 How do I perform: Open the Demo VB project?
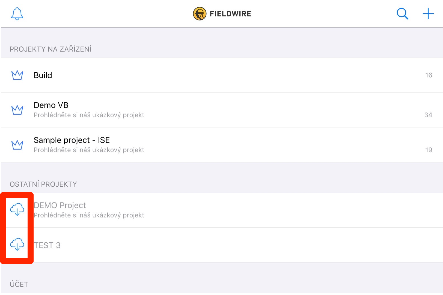pos(51,105)
